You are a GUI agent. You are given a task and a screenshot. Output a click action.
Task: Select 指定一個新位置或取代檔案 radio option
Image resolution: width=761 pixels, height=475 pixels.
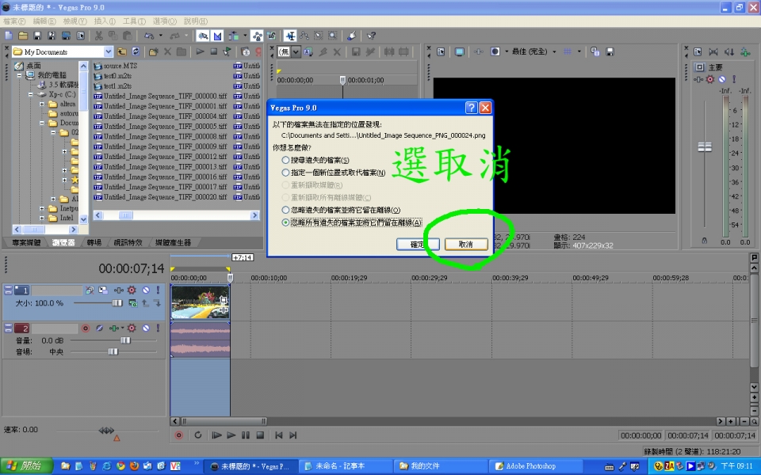pyautogui.click(x=285, y=173)
